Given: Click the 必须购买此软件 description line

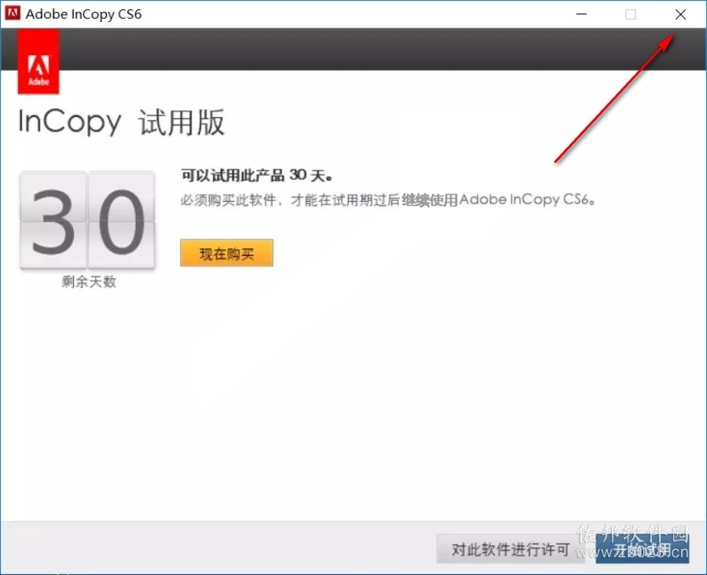Looking at the screenshot, I should point(388,200).
